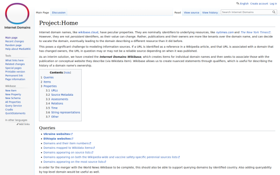Click the Log in link
Image resolution: width=280 pixels, height=175 pixels.
tap(273, 4)
